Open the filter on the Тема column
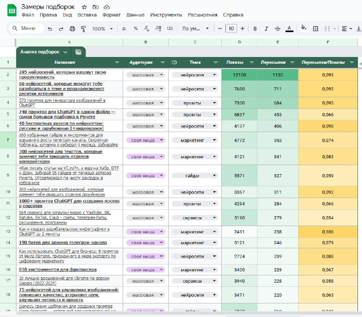The width and height of the screenshot is (362, 317). 216,62
